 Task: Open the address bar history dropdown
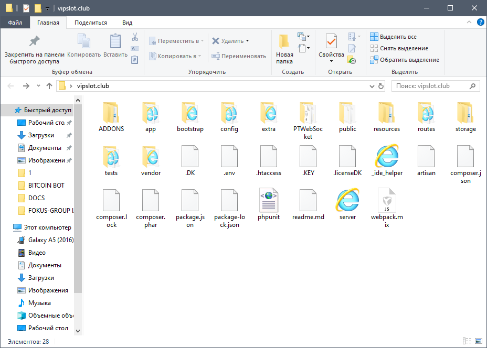[372, 86]
